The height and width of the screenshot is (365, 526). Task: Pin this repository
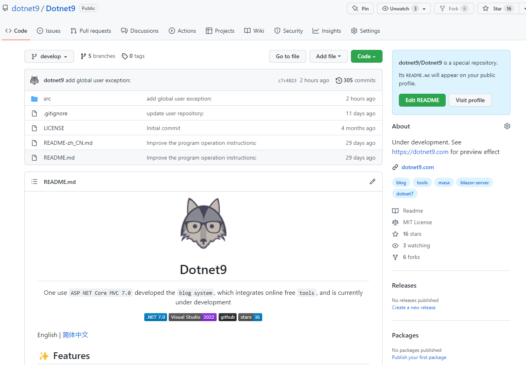click(360, 8)
